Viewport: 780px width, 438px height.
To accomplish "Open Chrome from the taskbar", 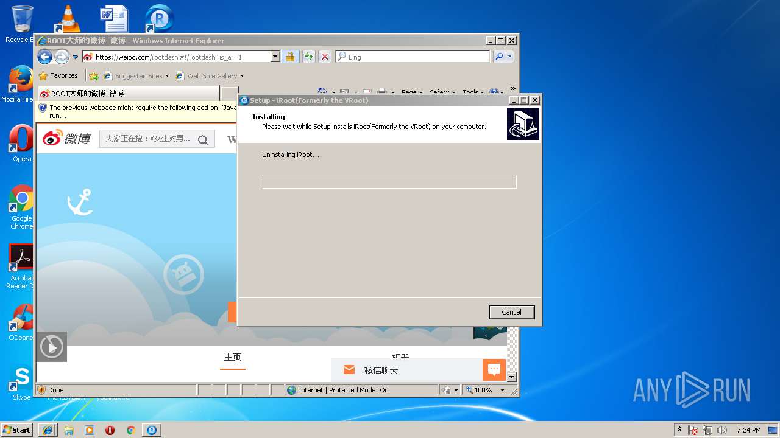I will (x=130, y=429).
